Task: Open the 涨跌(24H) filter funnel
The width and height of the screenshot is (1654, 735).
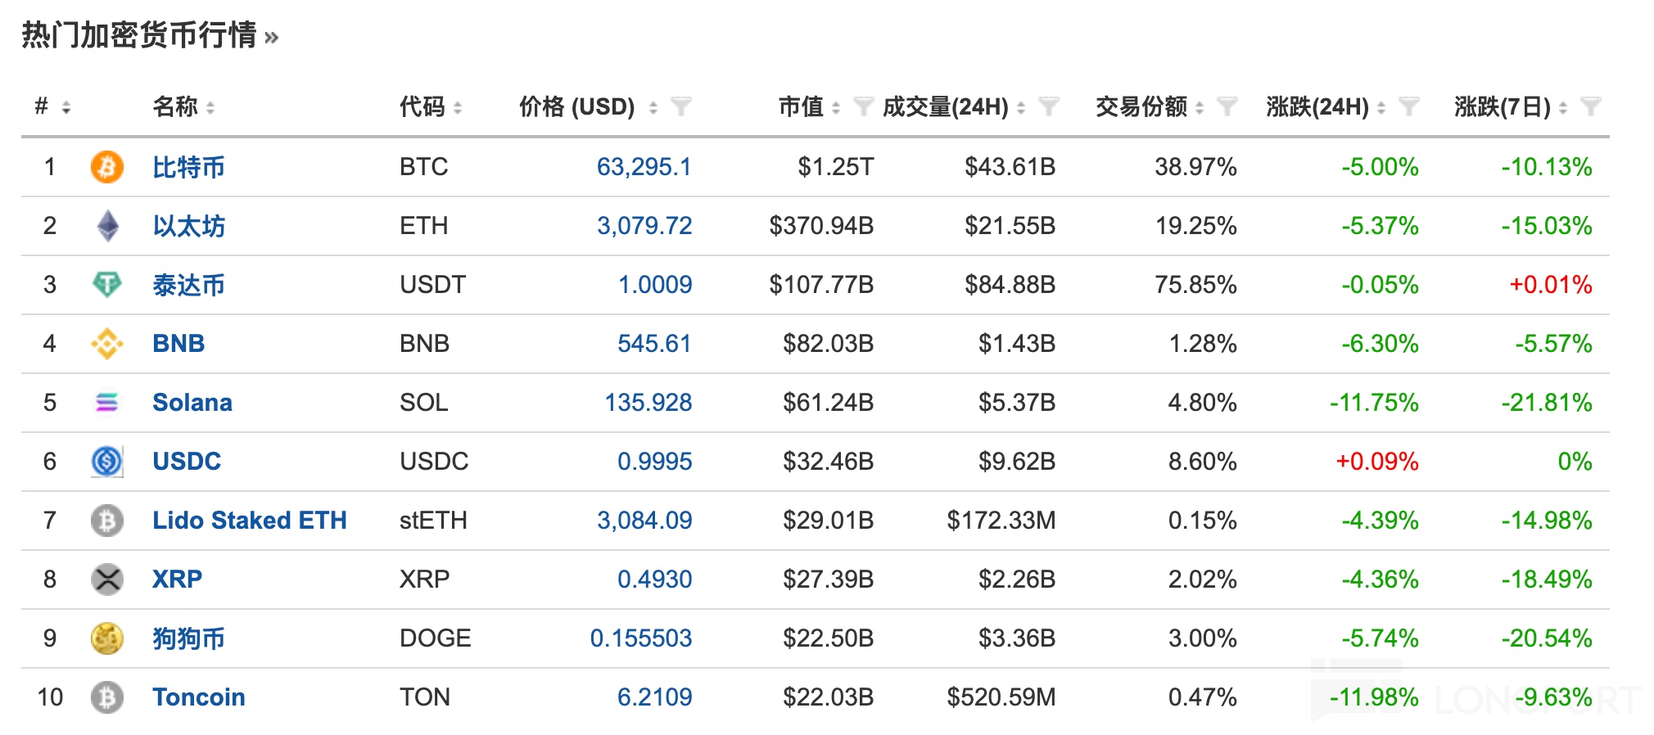Action: tap(1408, 106)
